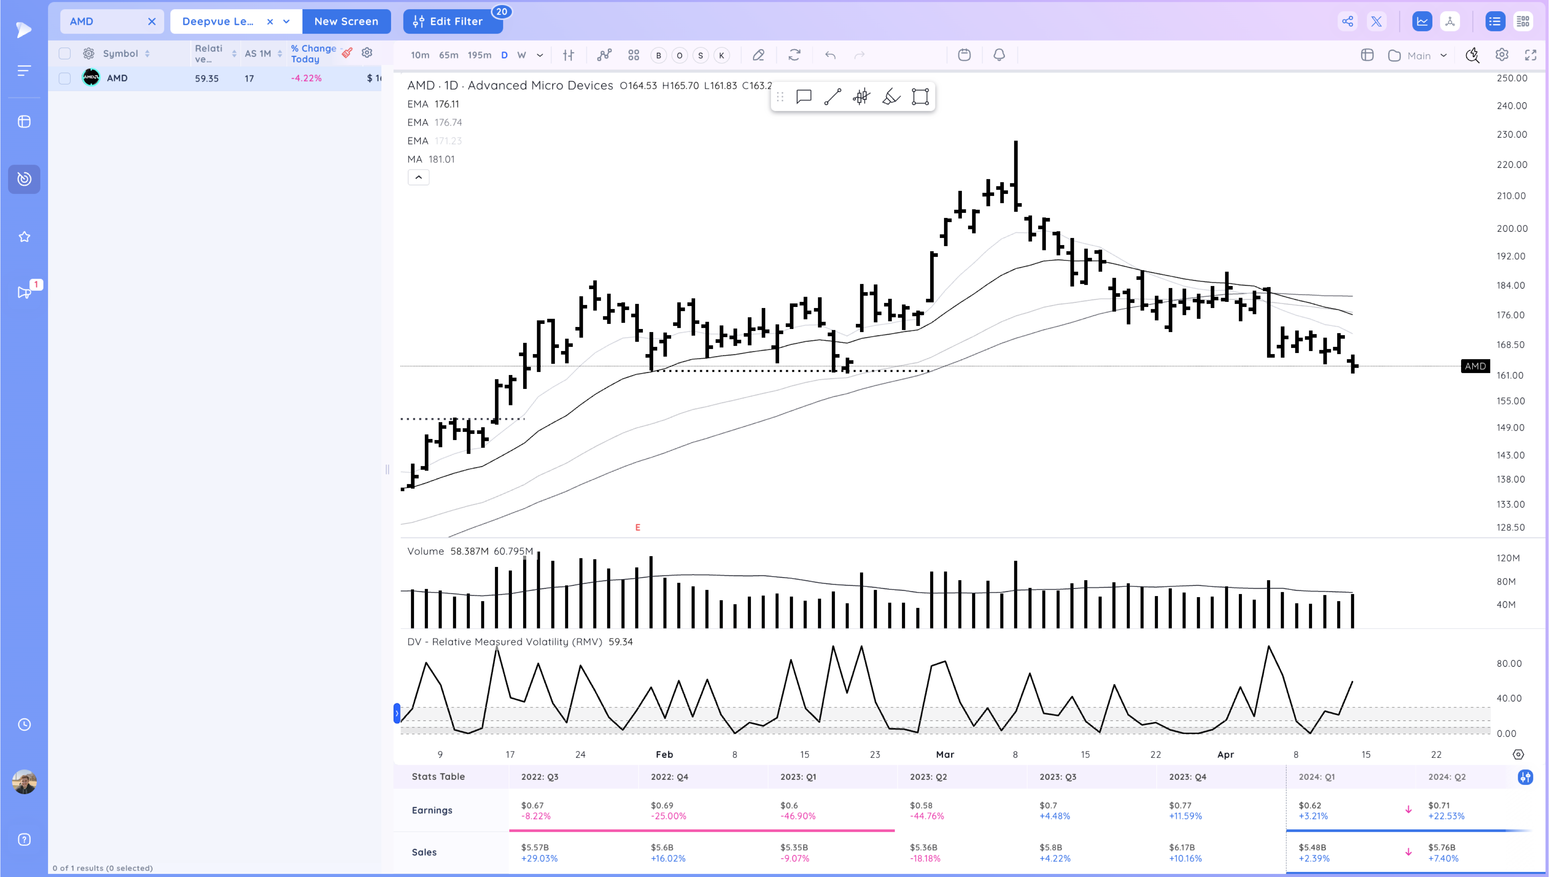Viewport: 1549px width, 877px height.
Task: Open the indicators icon in the chart toolbar
Action: 604,55
